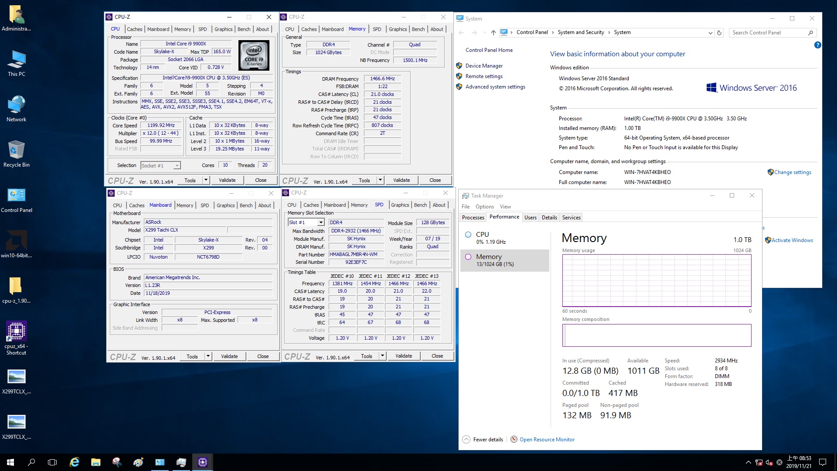
Task: Open the Socket #1 selection dropdown
Action: point(177,166)
